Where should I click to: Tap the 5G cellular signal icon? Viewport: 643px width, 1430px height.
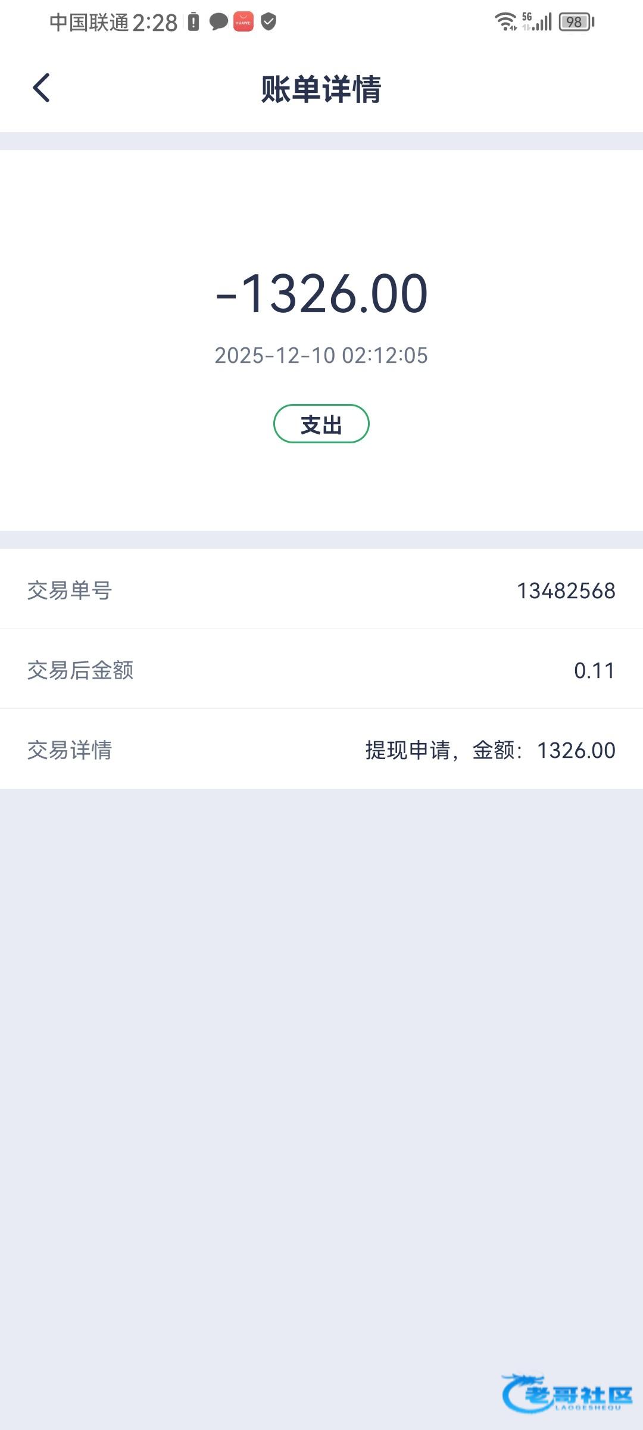(x=537, y=21)
